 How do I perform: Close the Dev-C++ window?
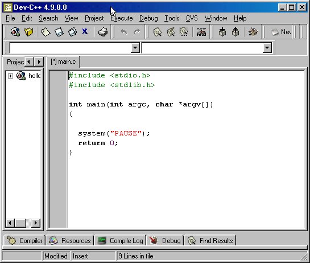(x=302, y=7)
